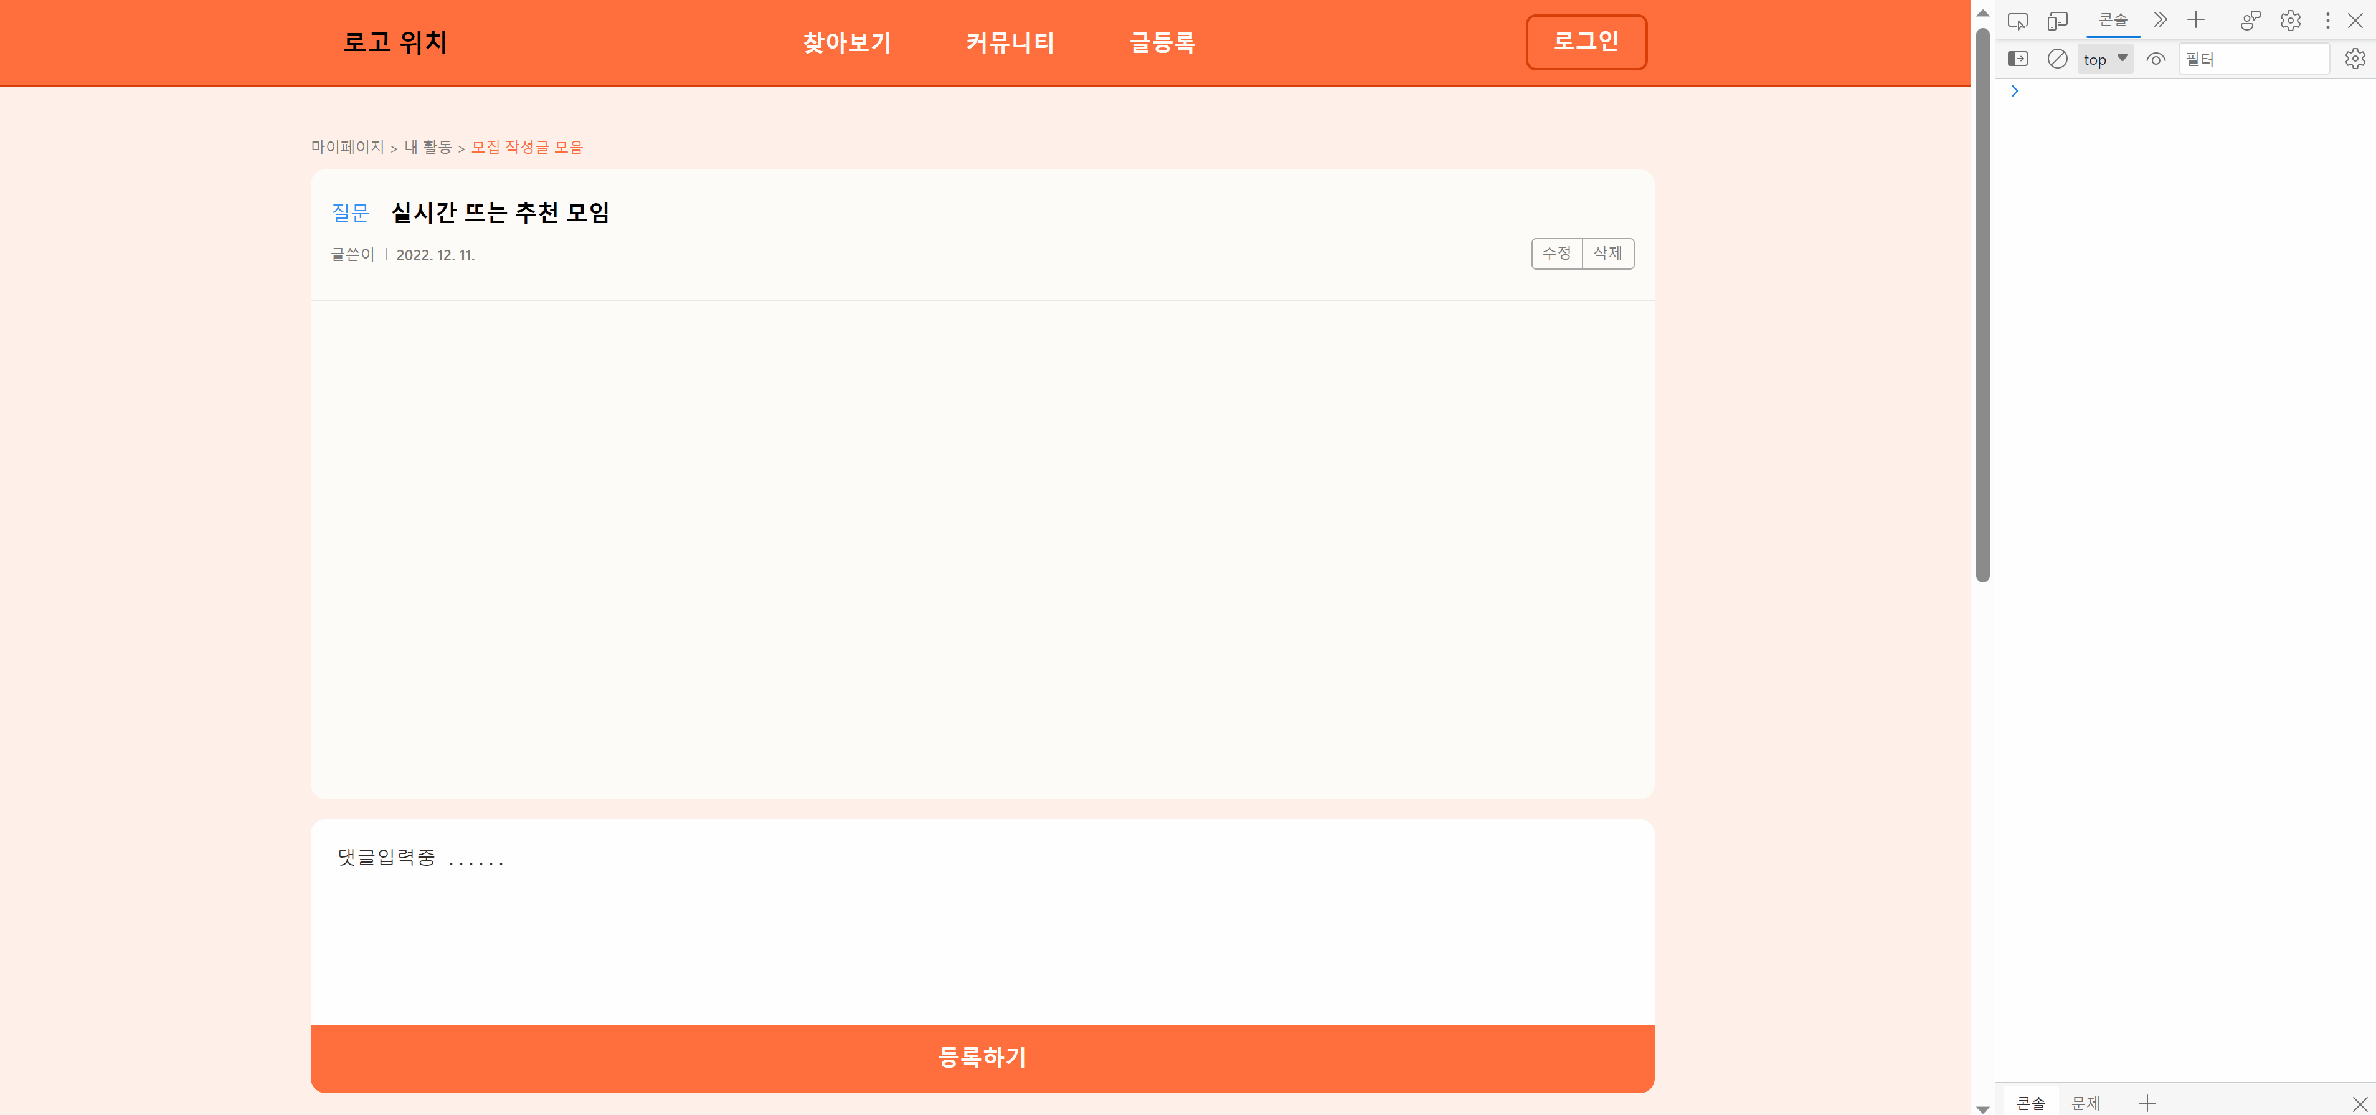Click the console prompt arrow
2376x1115 pixels.
(x=2014, y=90)
